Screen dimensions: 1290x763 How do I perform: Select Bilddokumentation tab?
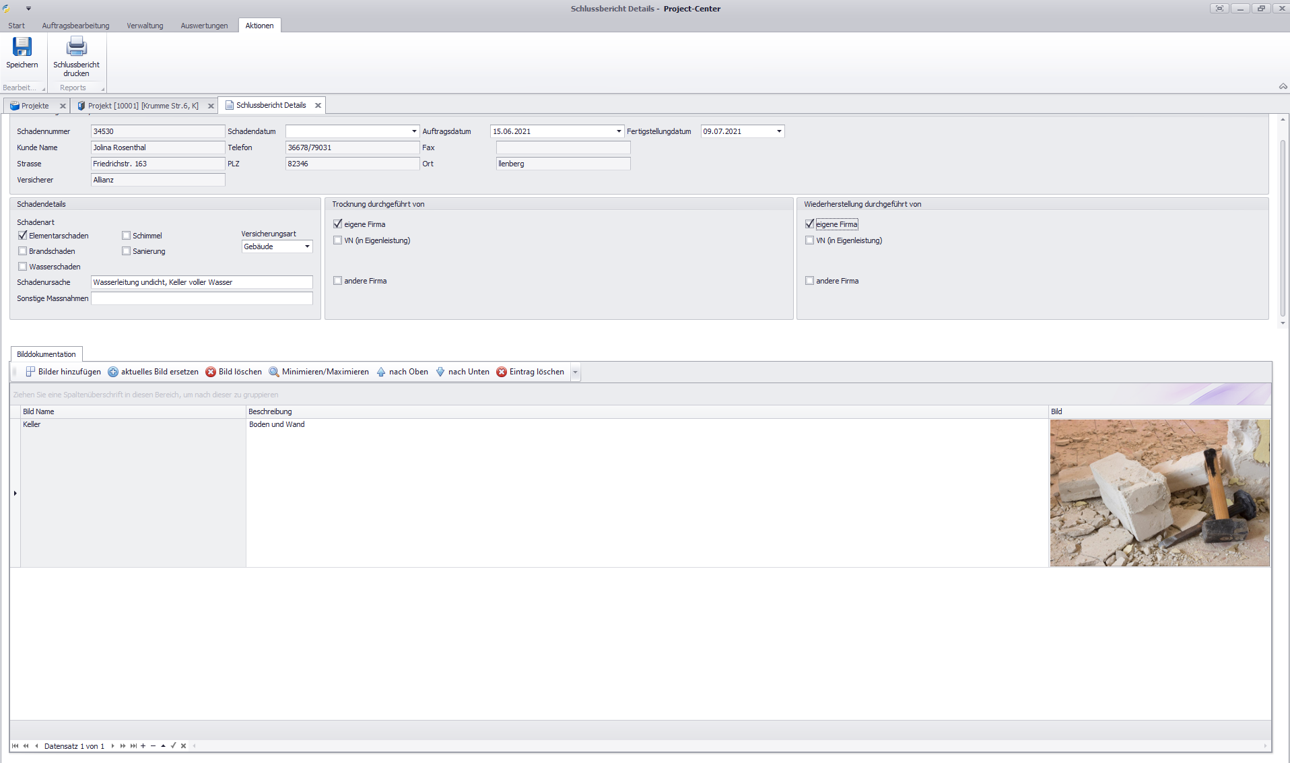[x=46, y=354]
